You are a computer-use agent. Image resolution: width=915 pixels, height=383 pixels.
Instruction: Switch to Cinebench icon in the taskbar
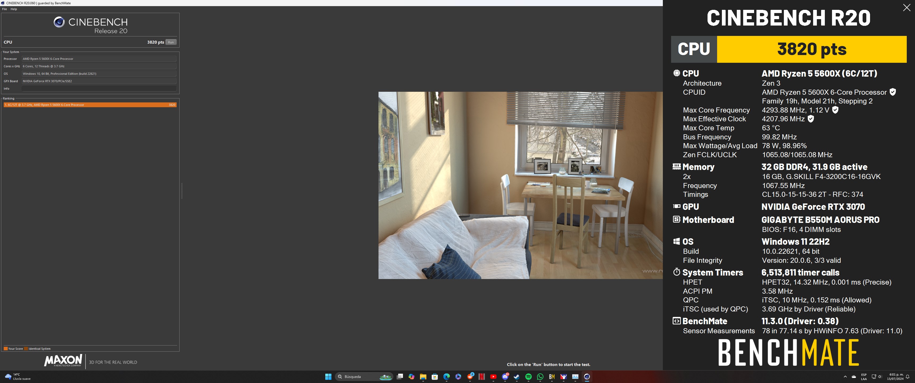(x=587, y=377)
